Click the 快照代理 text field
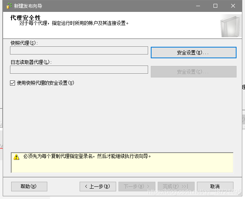 79,51
